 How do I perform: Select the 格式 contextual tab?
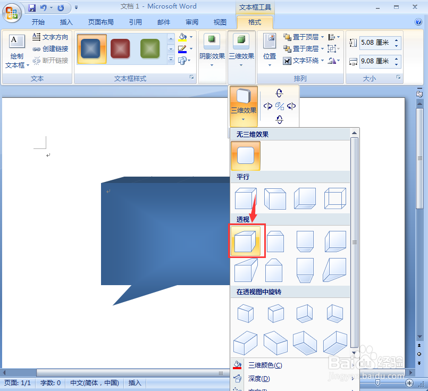(255, 22)
